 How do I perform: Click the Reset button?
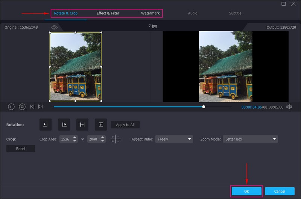[21, 148]
